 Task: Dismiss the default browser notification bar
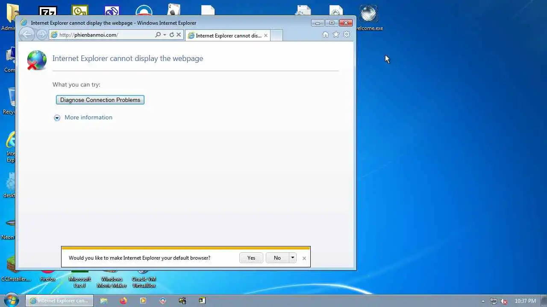tap(304, 258)
